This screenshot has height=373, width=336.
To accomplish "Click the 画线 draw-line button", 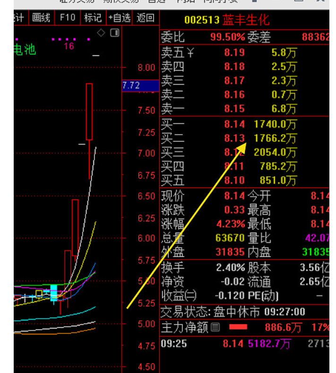I will point(42,17).
